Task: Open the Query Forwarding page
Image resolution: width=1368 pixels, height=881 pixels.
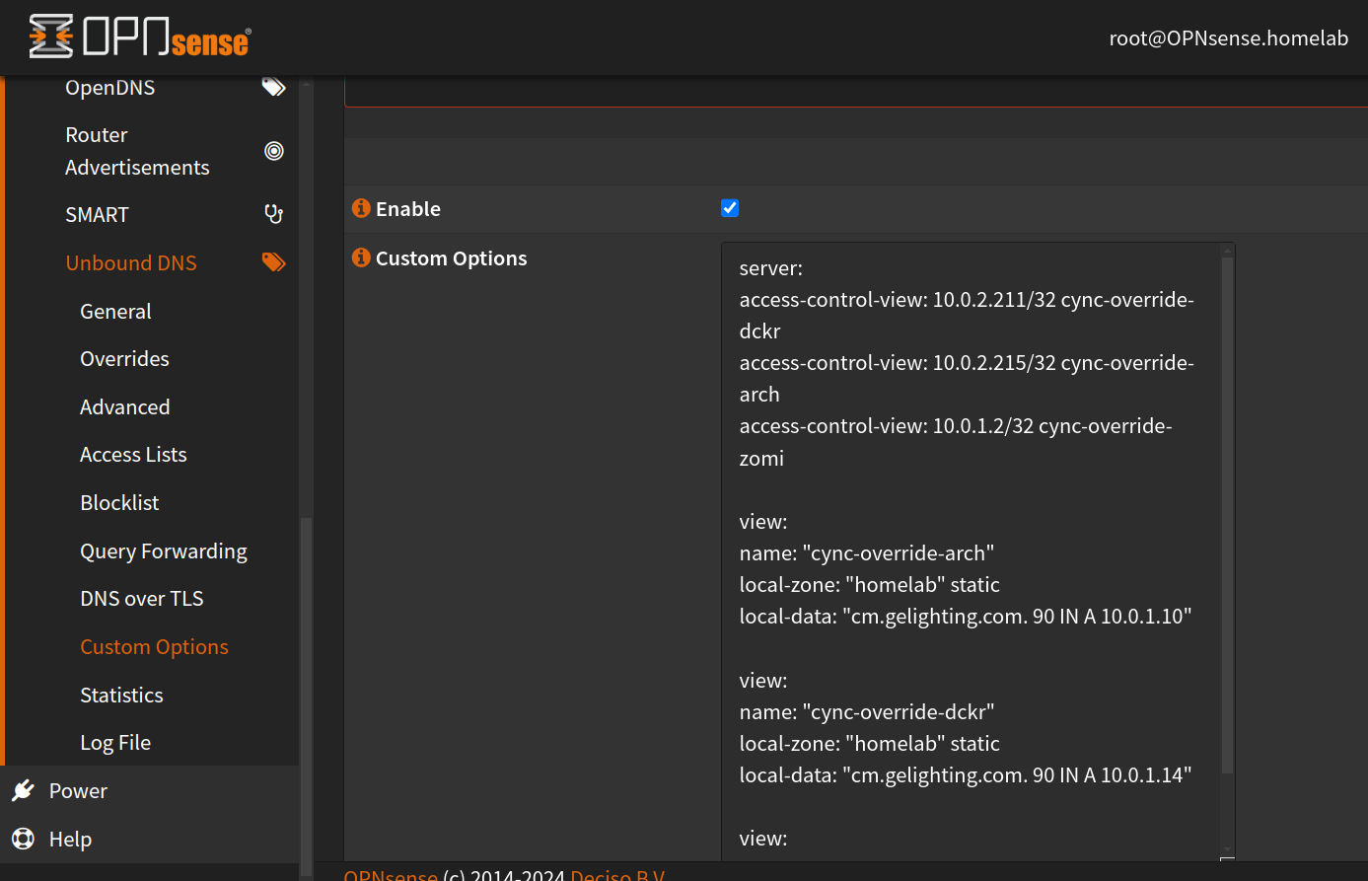Action: [164, 551]
